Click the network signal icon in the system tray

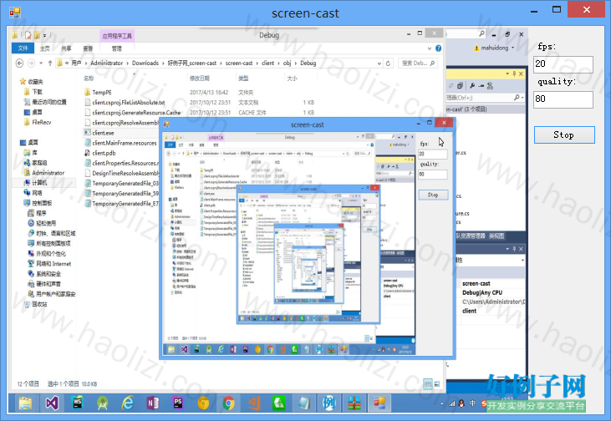(451, 403)
